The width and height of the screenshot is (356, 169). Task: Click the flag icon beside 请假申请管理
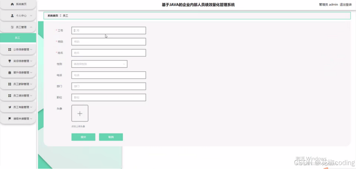(x=10, y=119)
